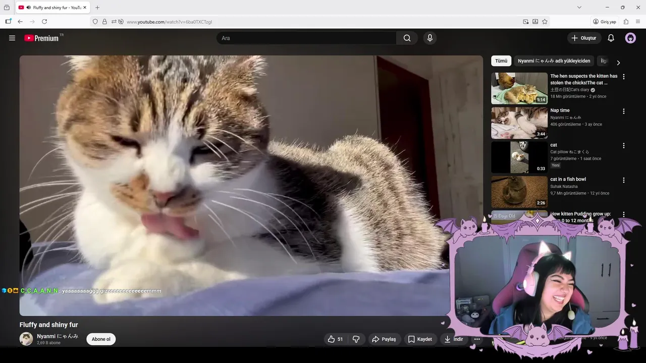
Task: Click Abone ol to subscribe
Action: click(x=101, y=339)
